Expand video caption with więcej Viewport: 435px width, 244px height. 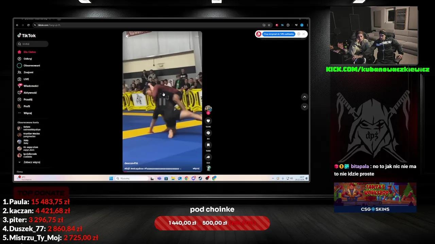196,168
